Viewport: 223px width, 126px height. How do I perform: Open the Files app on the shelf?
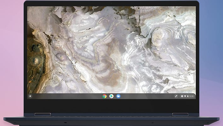pos(118,96)
